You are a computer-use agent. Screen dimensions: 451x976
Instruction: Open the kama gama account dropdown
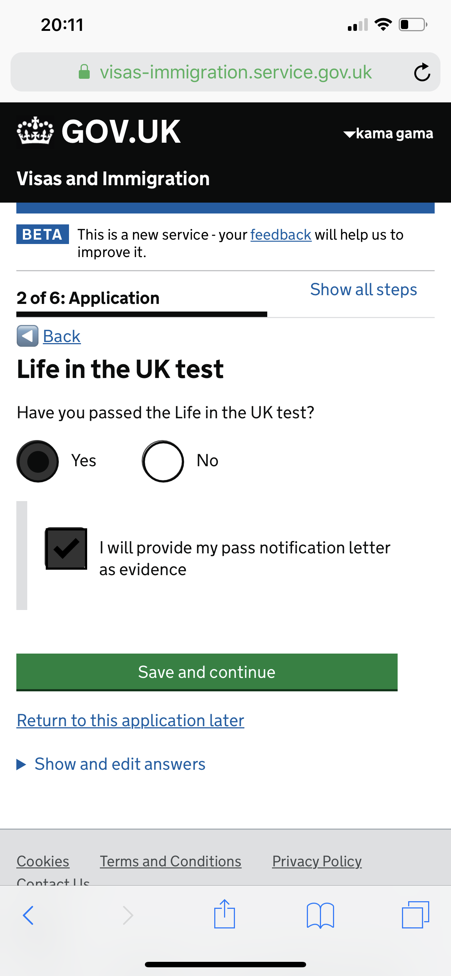click(388, 133)
